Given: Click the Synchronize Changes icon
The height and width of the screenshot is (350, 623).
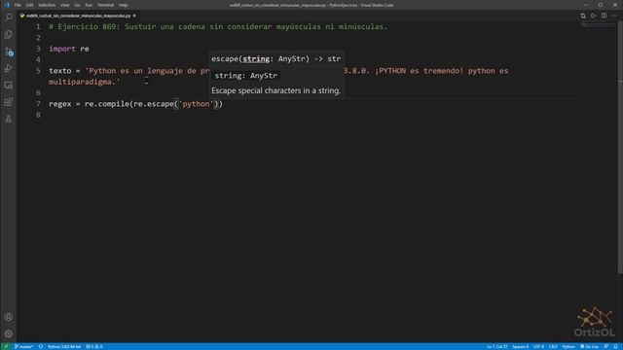Looking at the screenshot, I should pyautogui.click(x=41, y=346).
